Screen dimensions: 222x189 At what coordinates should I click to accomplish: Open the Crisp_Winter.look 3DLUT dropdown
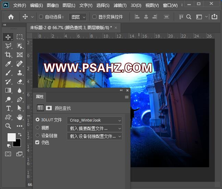pyautogui.click(x=95, y=121)
